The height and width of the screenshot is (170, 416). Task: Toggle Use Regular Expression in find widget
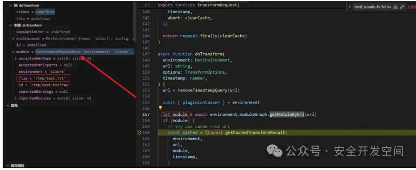403,7
